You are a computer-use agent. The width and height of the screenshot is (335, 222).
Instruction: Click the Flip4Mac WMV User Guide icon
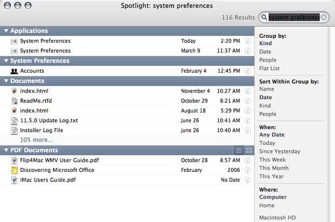click(x=15, y=161)
